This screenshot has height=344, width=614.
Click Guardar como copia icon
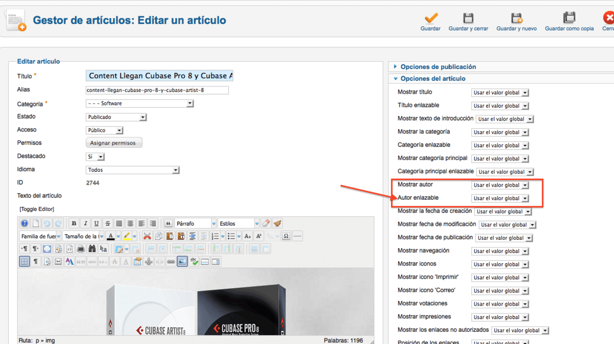click(569, 18)
